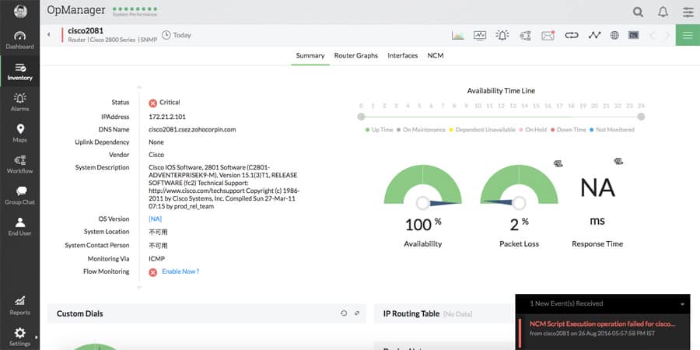Image resolution: width=700 pixels, height=350 pixels.
Task: Click the Enable Now? link
Action: pyautogui.click(x=180, y=271)
